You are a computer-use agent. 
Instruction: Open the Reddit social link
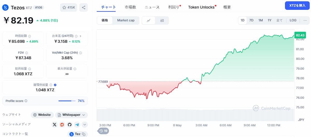pos(62,125)
